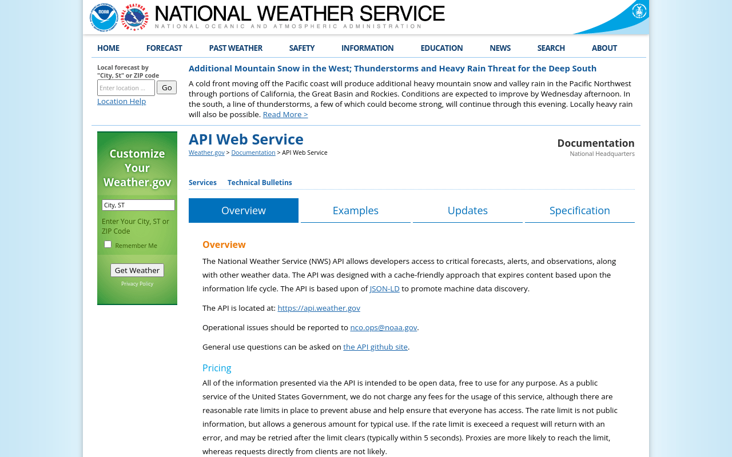This screenshot has width=732, height=457.
Task: Select the Overview tab
Action: point(244,210)
